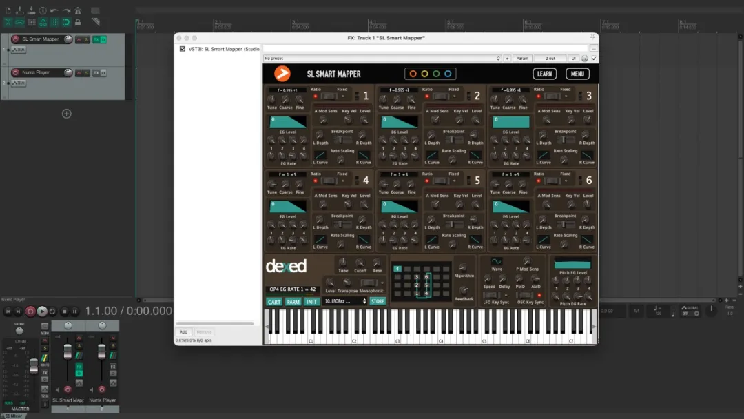Open project info icon in toolbar
Image resolution: width=744 pixels, height=419 pixels.
[43, 11]
